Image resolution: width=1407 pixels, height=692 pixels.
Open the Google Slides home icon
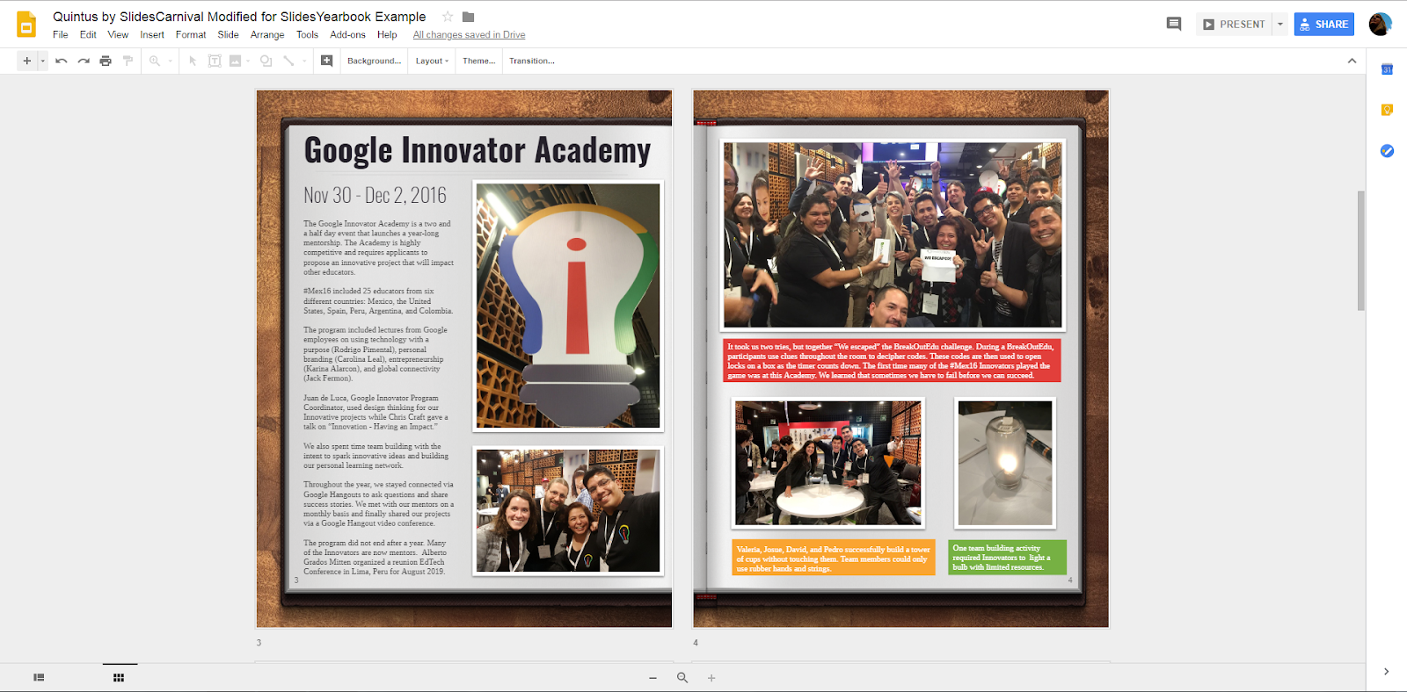(x=26, y=25)
